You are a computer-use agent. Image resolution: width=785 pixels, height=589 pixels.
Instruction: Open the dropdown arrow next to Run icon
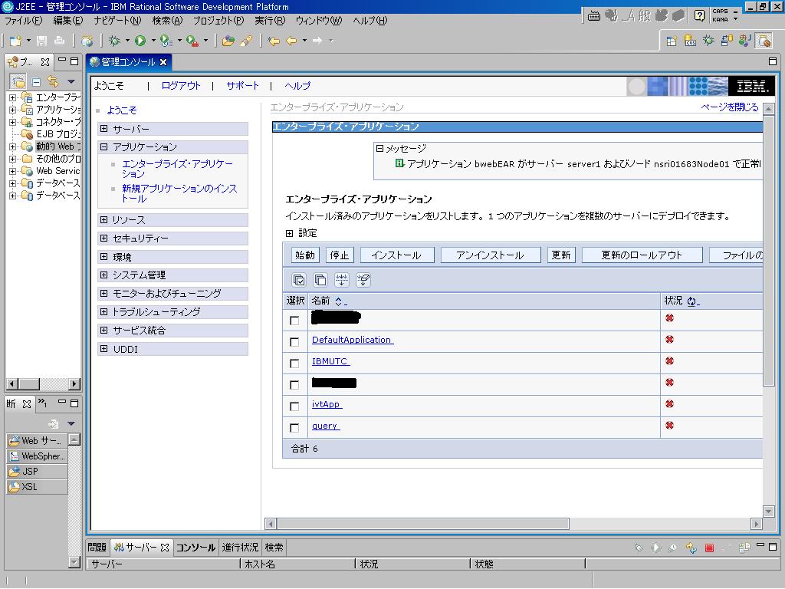tap(153, 41)
